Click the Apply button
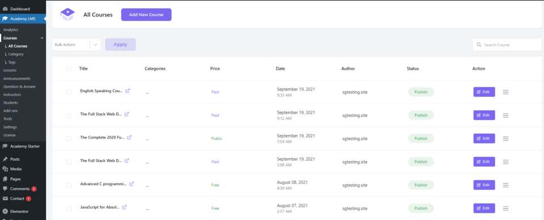This screenshot has height=220, width=544. pos(120,44)
